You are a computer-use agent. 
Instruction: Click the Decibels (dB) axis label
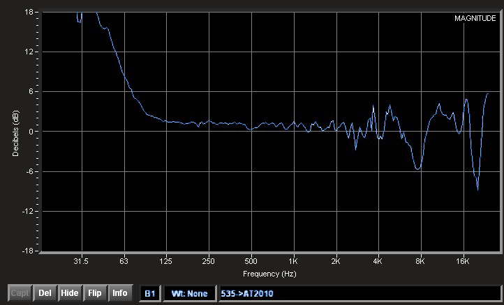(15, 133)
